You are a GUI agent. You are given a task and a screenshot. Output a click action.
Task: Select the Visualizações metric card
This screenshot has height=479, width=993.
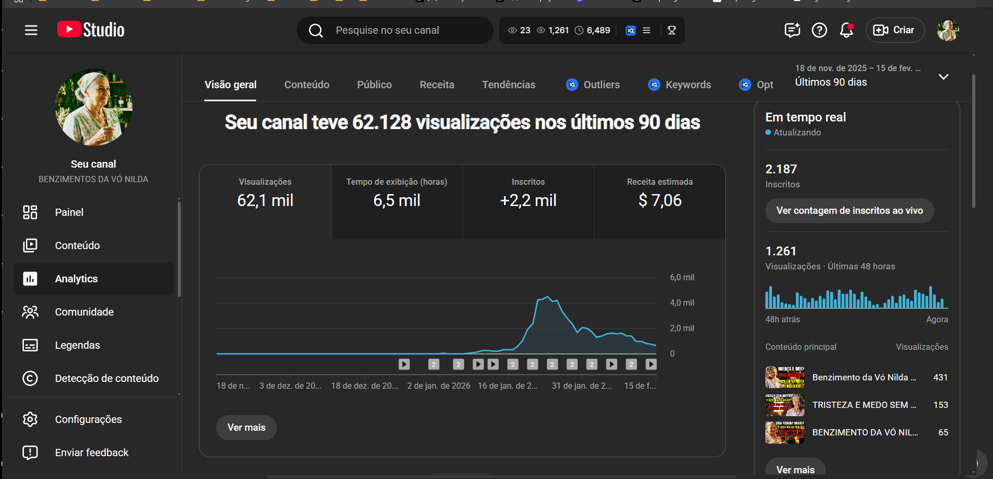tap(265, 202)
